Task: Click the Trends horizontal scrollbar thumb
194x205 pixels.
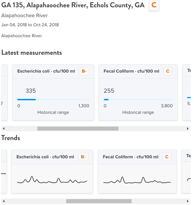Action: 99,201
